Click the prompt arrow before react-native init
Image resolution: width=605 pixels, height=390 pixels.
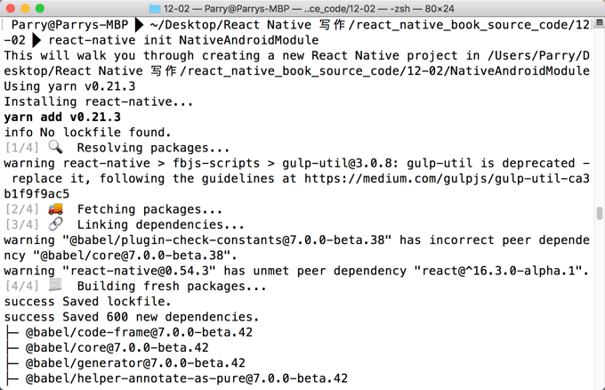[x=36, y=40]
